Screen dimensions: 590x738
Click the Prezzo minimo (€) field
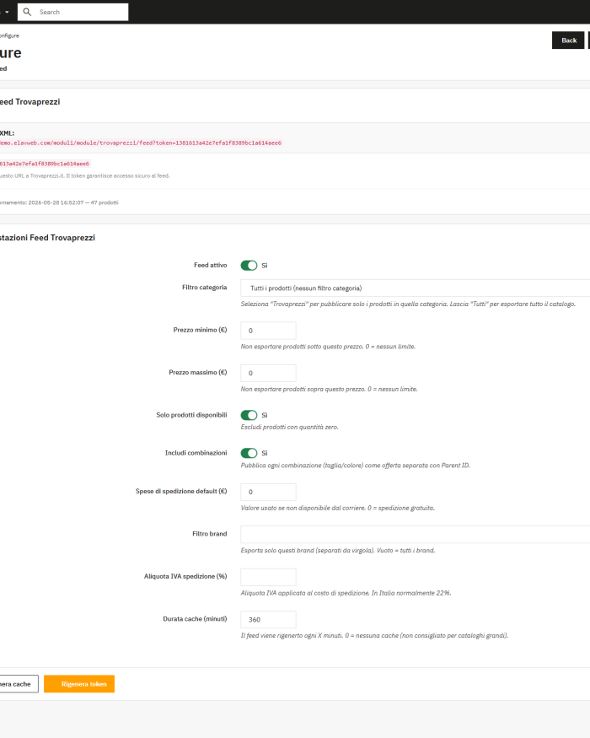pos(268,331)
